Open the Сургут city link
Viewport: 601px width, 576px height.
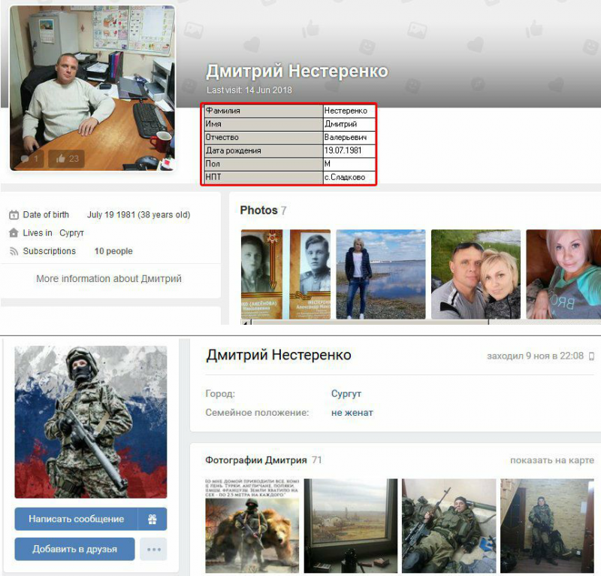tap(346, 393)
